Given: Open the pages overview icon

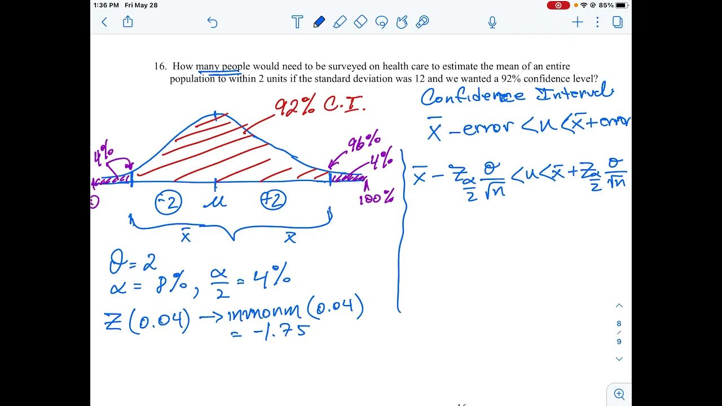Looking at the screenshot, I should [x=618, y=22].
